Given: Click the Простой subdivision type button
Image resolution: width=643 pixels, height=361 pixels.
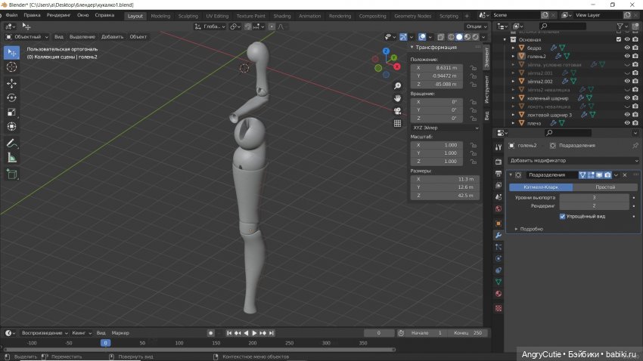Looking at the screenshot, I should coord(604,187).
